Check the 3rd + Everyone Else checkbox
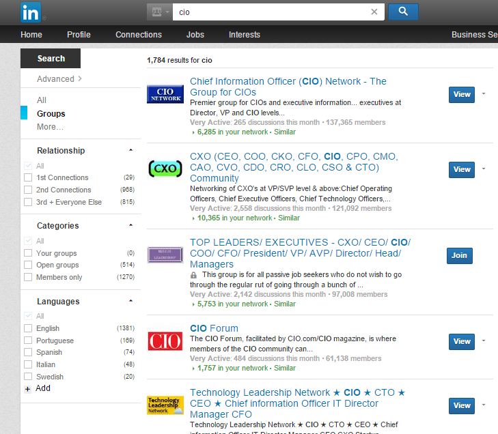This screenshot has height=434, width=498. 28,202
